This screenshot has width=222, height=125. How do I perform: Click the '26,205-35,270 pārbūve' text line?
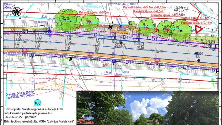[x=20, y=117]
